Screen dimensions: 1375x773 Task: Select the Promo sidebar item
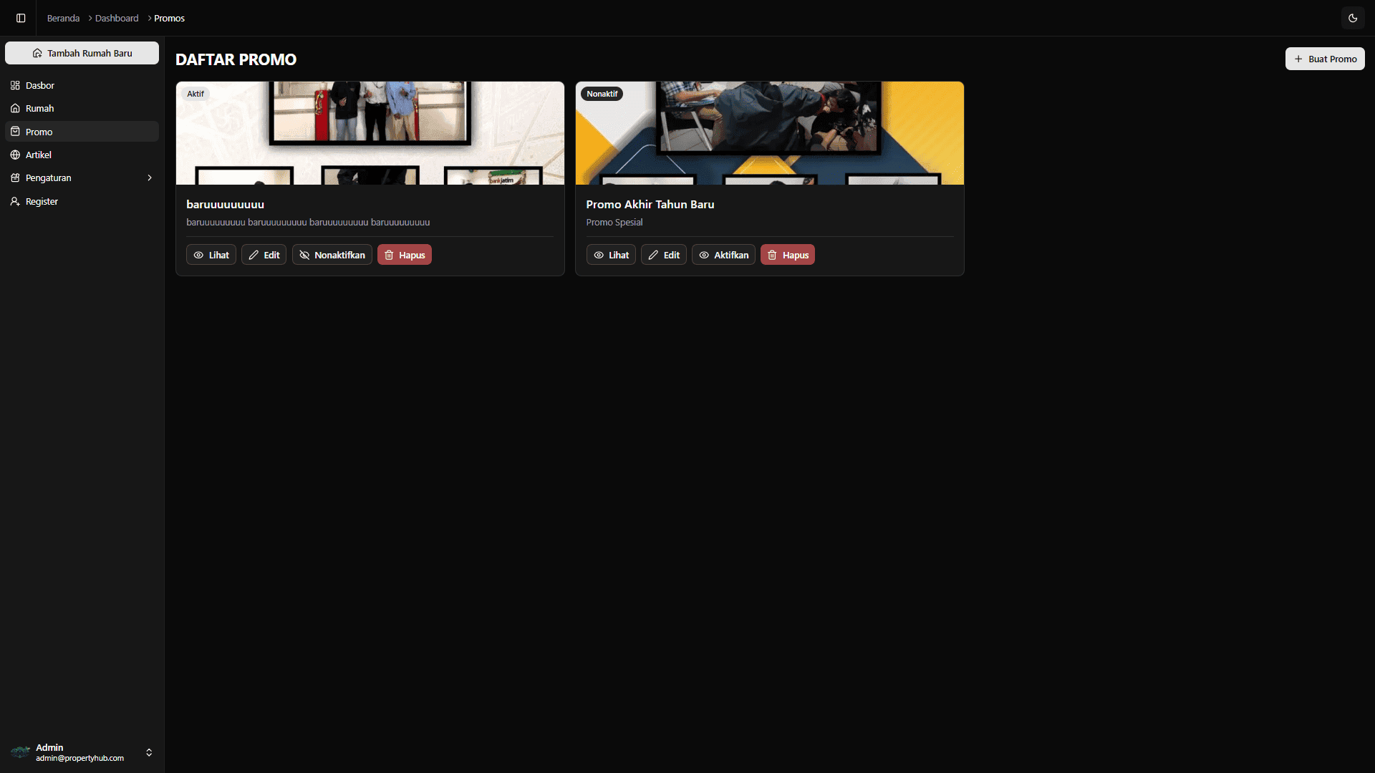(x=82, y=132)
